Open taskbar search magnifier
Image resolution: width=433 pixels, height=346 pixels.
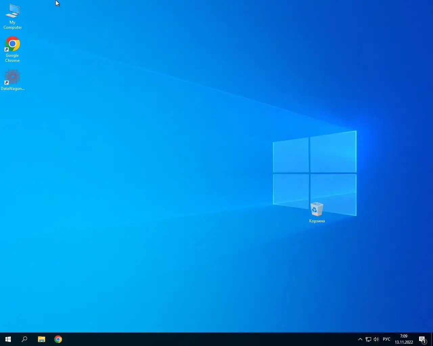point(24,339)
